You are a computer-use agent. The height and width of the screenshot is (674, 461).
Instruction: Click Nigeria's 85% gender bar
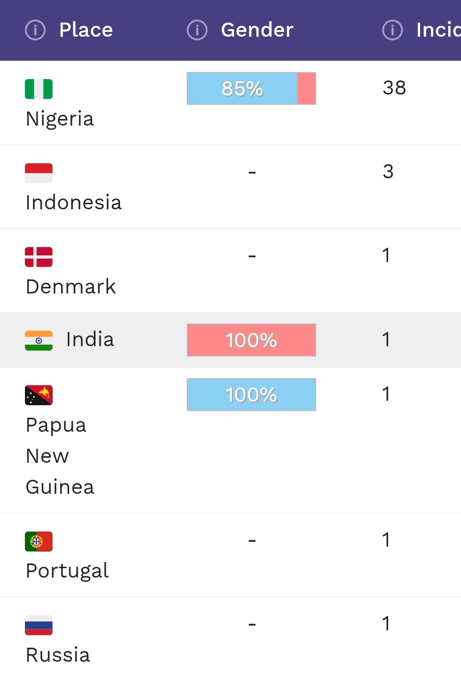pyautogui.click(x=251, y=88)
